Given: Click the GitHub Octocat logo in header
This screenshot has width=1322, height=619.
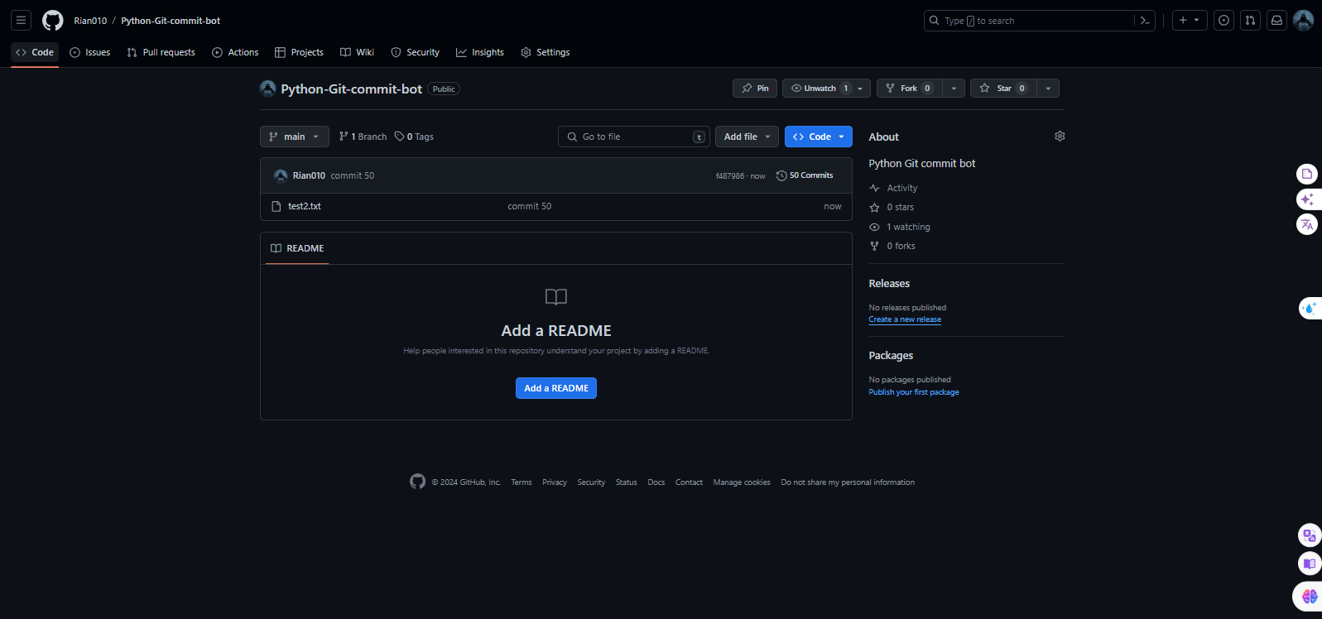Looking at the screenshot, I should [53, 21].
